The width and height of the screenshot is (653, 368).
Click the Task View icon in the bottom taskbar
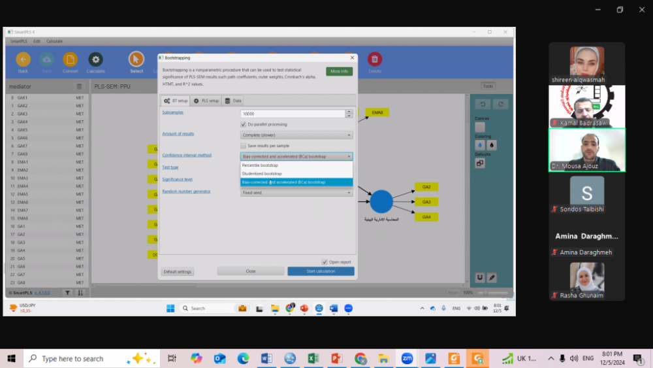(172, 358)
